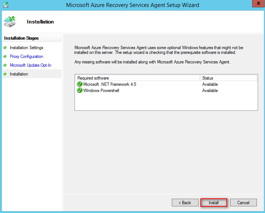Click the setup wizard icon in title bar

(x=6, y=5)
